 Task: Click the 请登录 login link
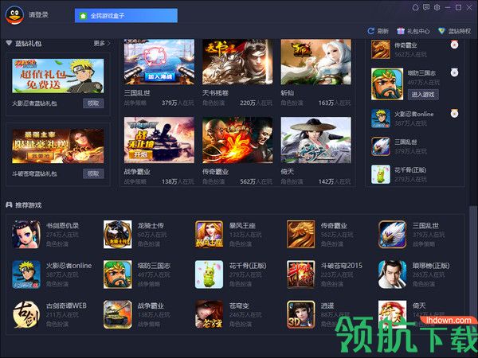coord(38,14)
